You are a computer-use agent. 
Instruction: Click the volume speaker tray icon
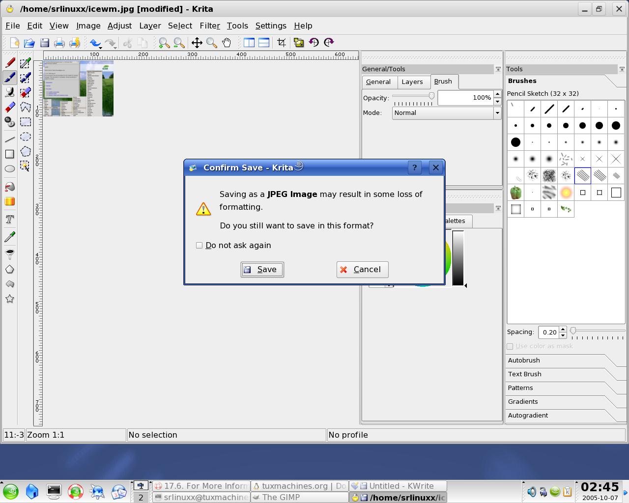tap(531, 492)
